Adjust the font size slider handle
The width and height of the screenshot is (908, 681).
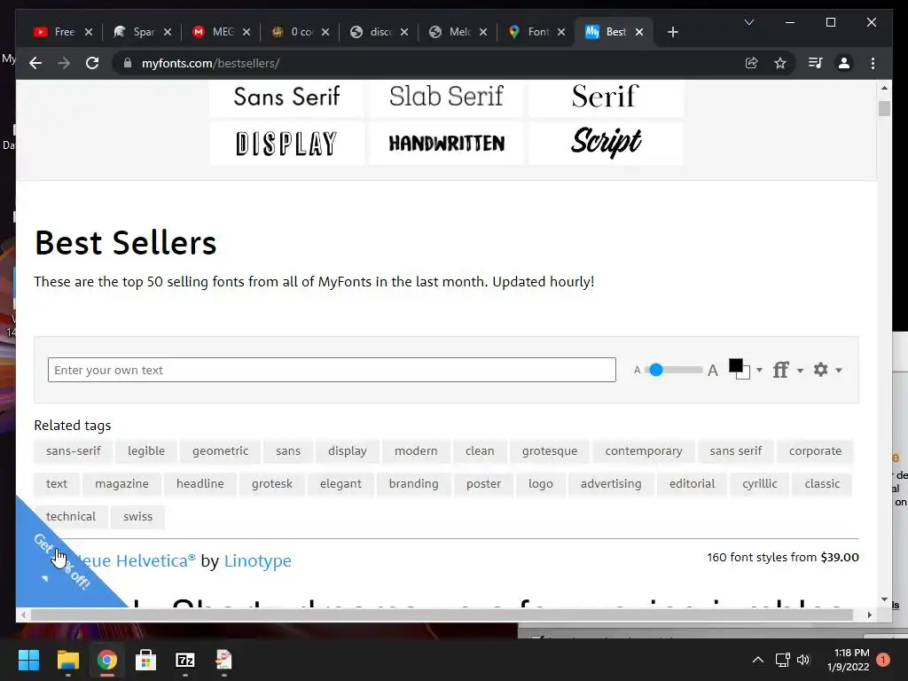pos(655,370)
